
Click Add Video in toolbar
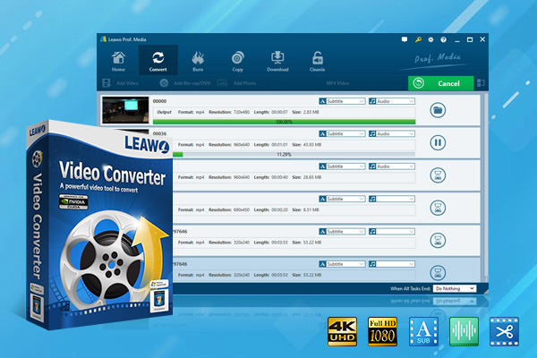(121, 83)
